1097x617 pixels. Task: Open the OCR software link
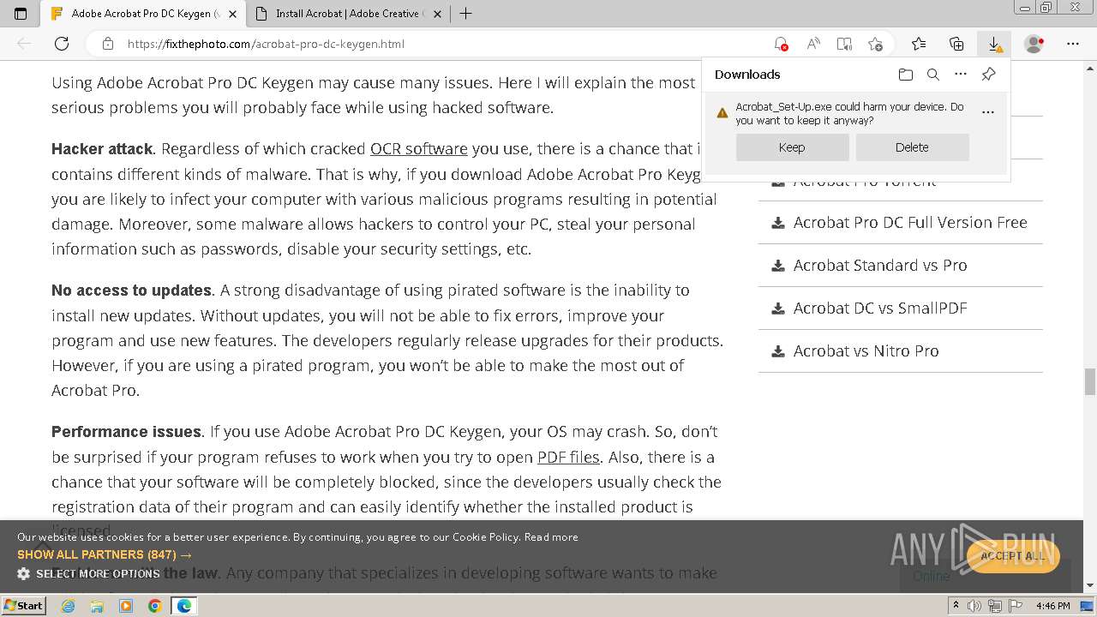pos(419,149)
